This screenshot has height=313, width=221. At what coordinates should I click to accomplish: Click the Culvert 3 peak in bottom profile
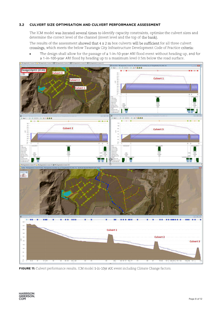[x=198, y=250]
